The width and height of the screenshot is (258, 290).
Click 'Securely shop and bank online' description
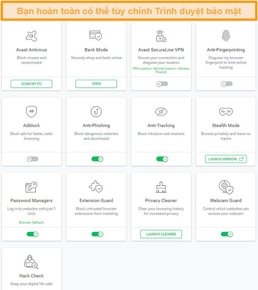click(96, 58)
